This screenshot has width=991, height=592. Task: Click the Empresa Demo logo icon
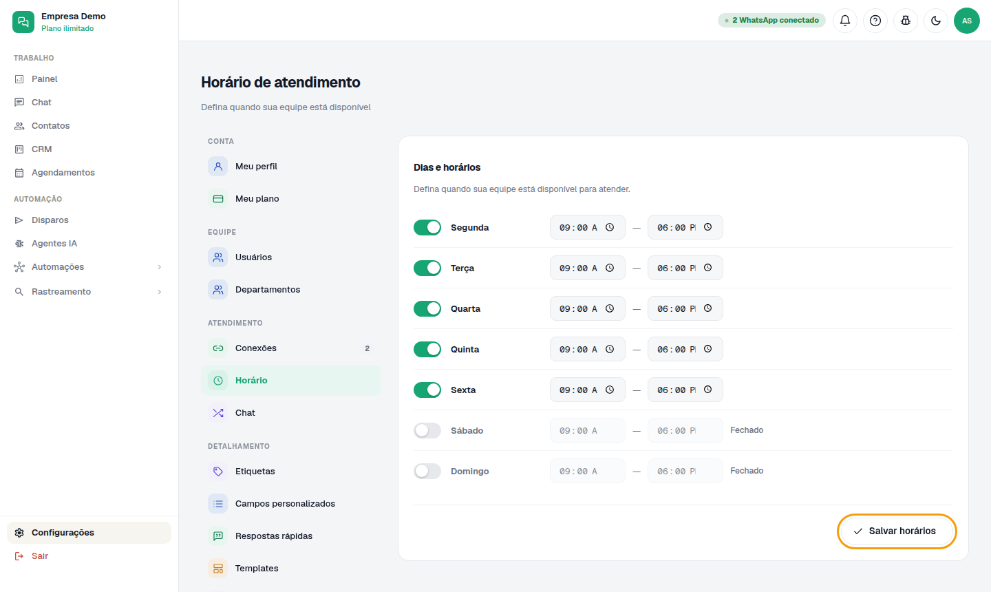point(23,22)
